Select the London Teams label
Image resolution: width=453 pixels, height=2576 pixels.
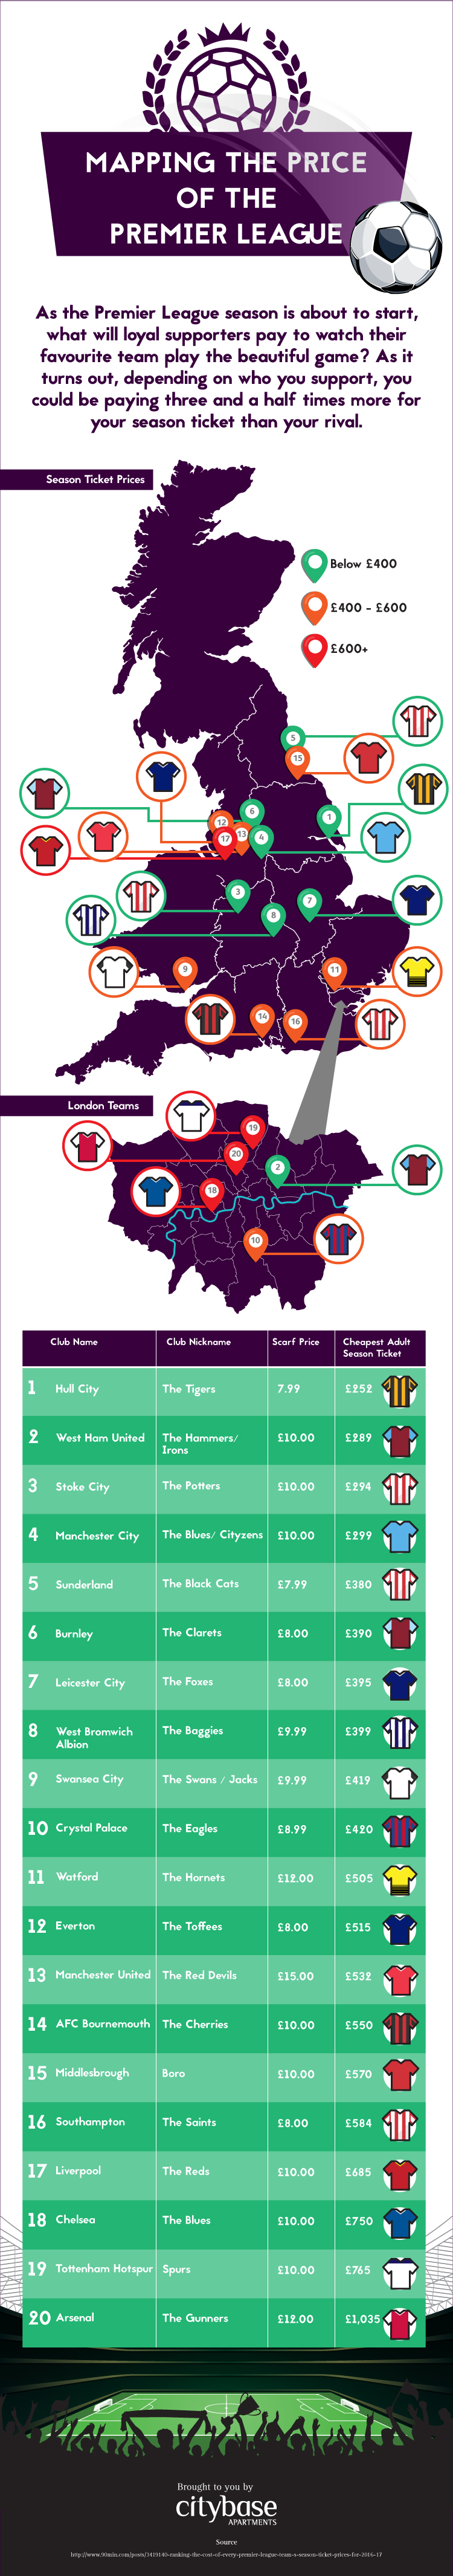point(103,1105)
